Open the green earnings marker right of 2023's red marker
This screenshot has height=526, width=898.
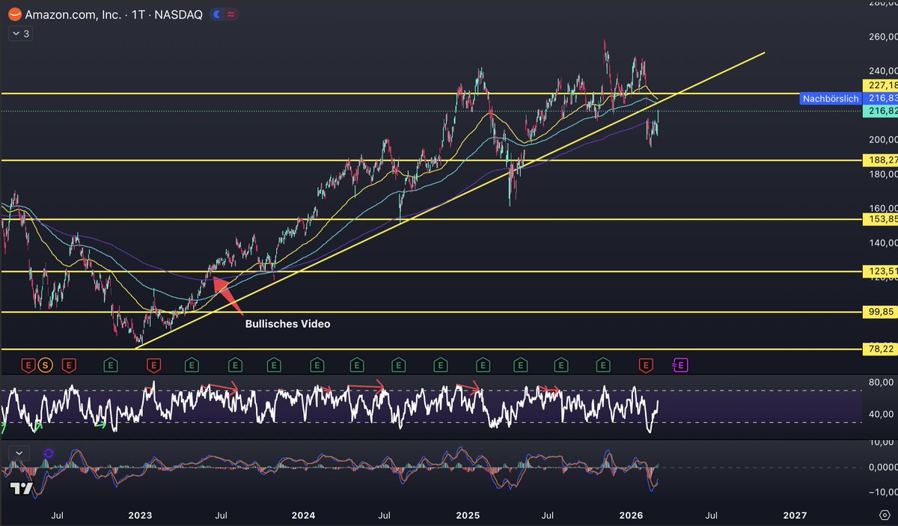[x=192, y=365]
